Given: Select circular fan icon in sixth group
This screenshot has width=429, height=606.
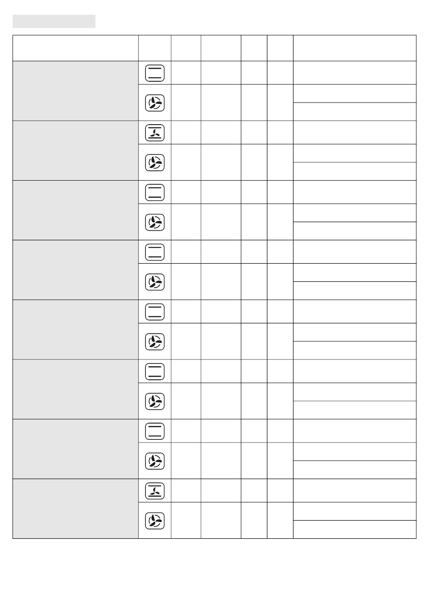Looking at the screenshot, I should tap(155, 401).
